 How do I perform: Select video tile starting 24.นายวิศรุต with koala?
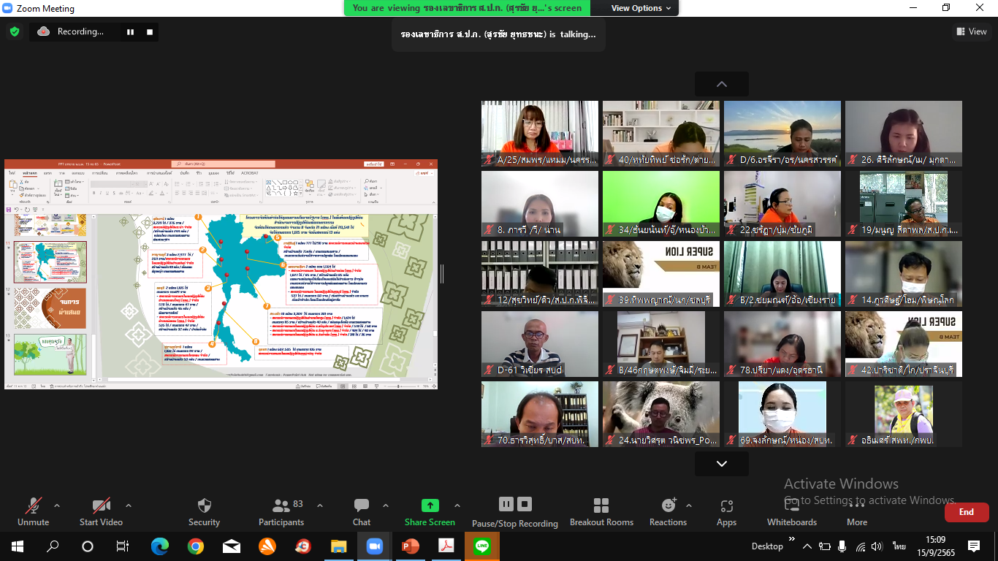tap(661, 414)
